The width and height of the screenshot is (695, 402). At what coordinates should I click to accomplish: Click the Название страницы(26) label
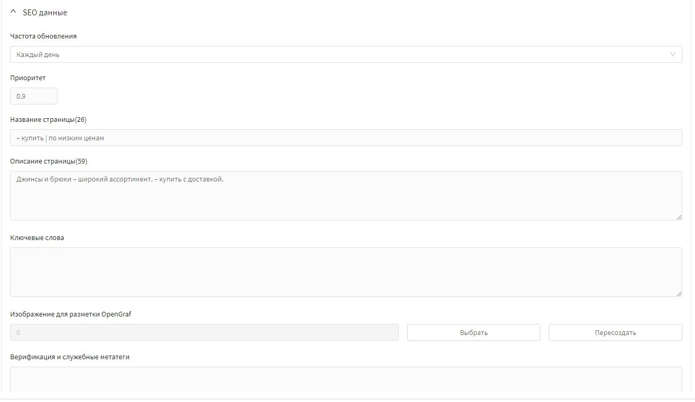[x=49, y=120]
